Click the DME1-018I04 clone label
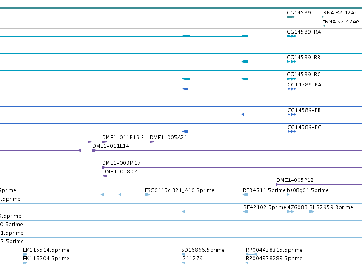This screenshot has height=265, width=362. pos(120,172)
